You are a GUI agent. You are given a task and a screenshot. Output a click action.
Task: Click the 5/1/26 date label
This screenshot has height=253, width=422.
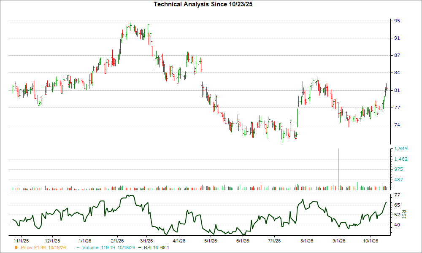tap(211, 241)
